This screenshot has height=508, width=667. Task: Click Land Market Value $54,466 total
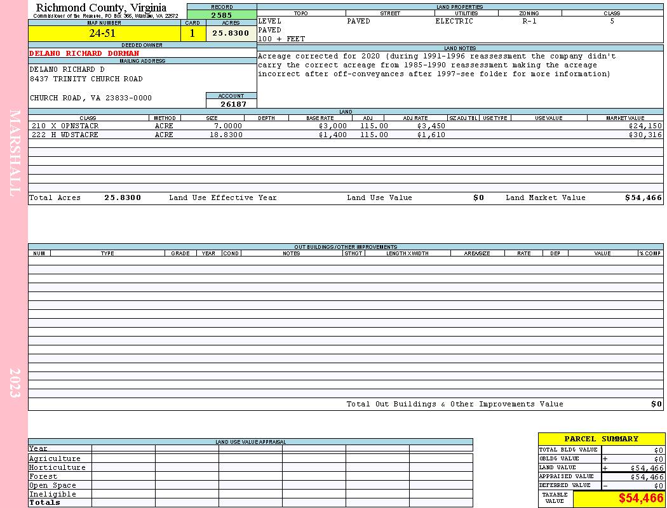pyautogui.click(x=643, y=197)
